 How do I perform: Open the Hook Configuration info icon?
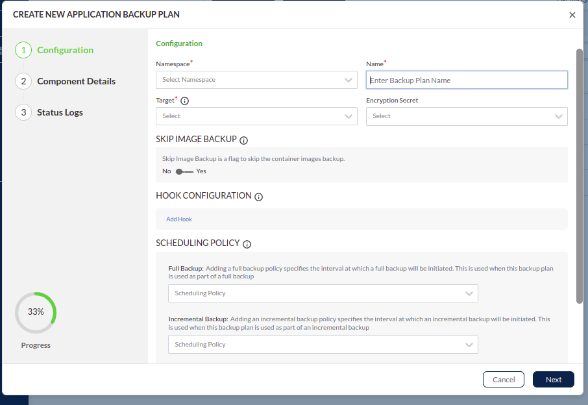(x=259, y=197)
